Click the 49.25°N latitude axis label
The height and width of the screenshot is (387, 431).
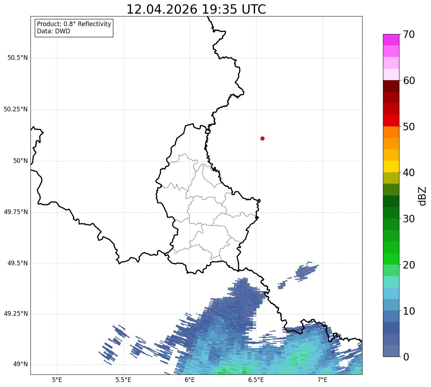[x=16, y=314]
